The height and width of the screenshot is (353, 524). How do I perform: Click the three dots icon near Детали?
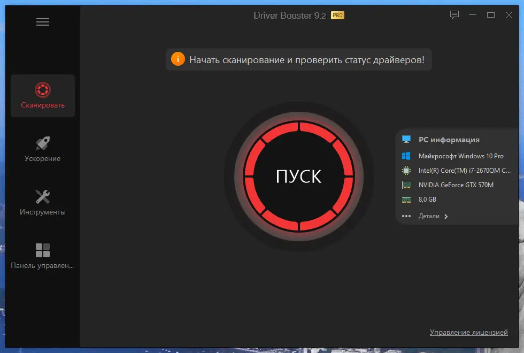406,216
